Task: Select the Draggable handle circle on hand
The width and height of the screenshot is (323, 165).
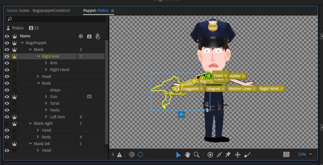Action: [175, 89]
